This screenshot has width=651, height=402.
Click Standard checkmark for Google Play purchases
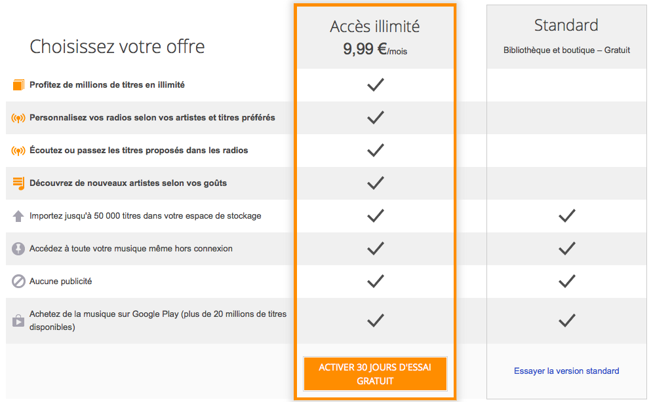566,320
